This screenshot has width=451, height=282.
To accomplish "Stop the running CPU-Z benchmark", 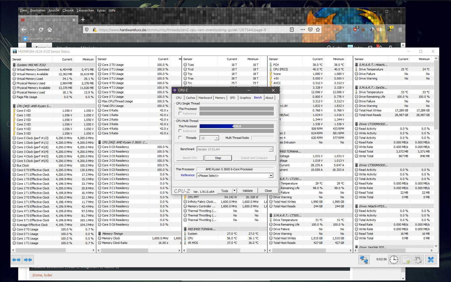I will (x=218, y=158).
